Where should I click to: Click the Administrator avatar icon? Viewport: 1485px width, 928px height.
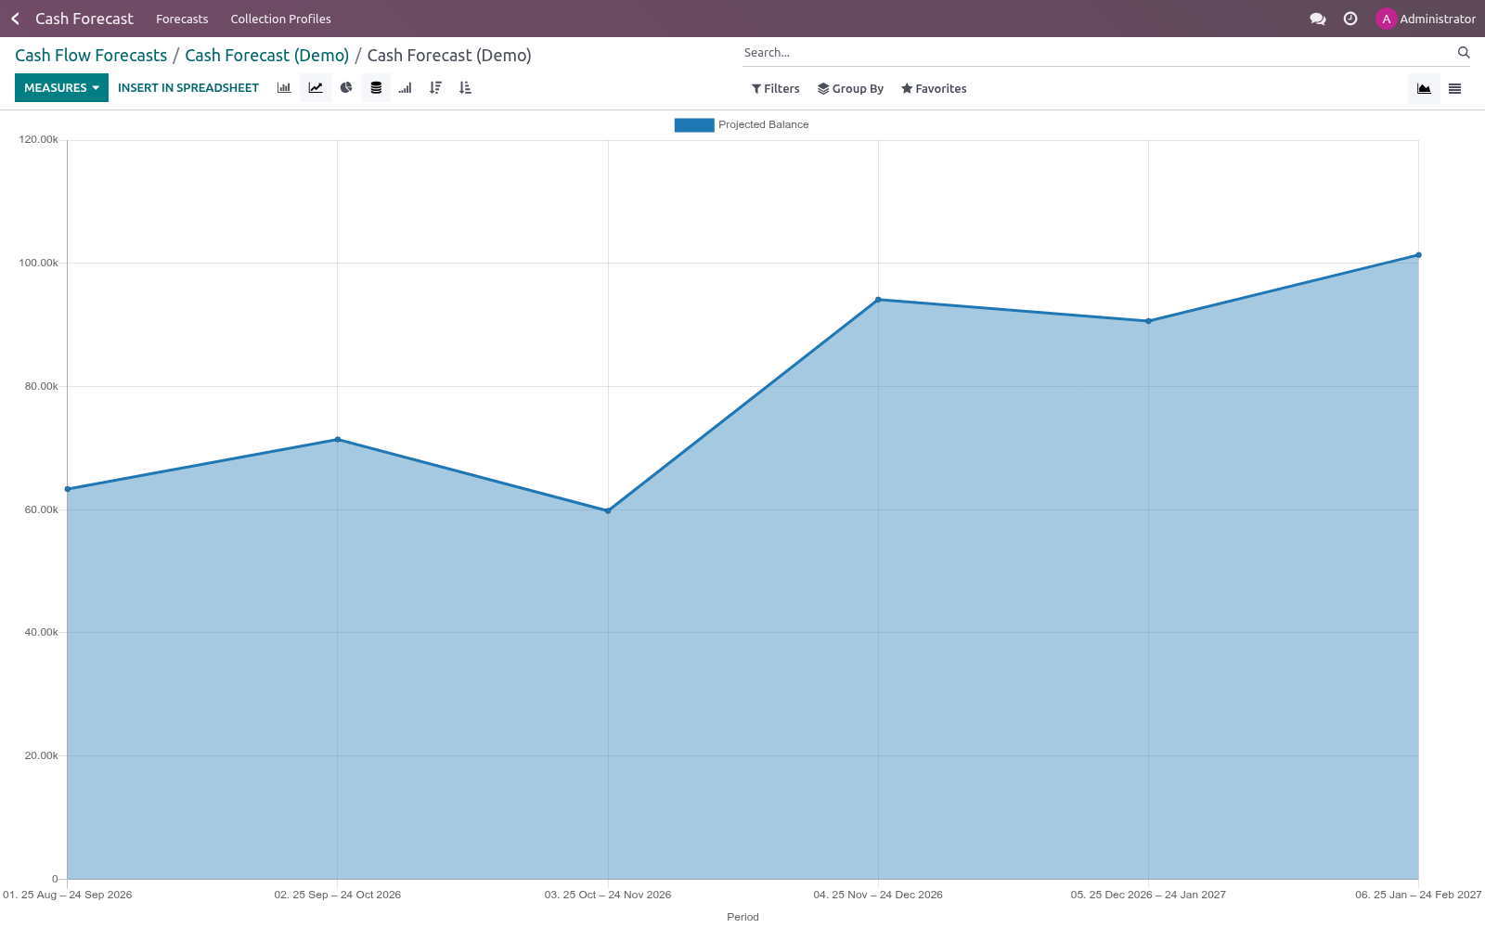1387,19
